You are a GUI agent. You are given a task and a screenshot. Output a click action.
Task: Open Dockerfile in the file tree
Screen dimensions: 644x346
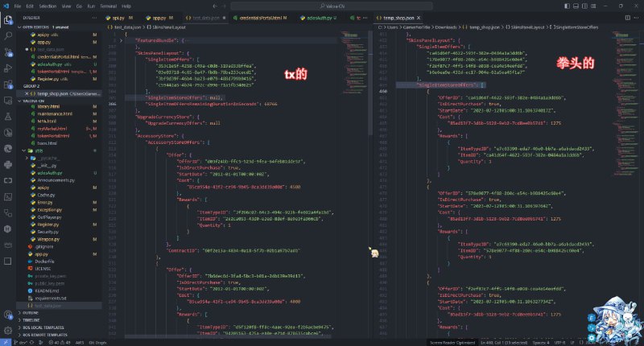46,262
